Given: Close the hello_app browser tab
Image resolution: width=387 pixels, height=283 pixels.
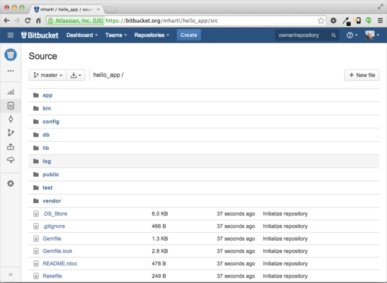Looking at the screenshot, I should [x=98, y=9].
